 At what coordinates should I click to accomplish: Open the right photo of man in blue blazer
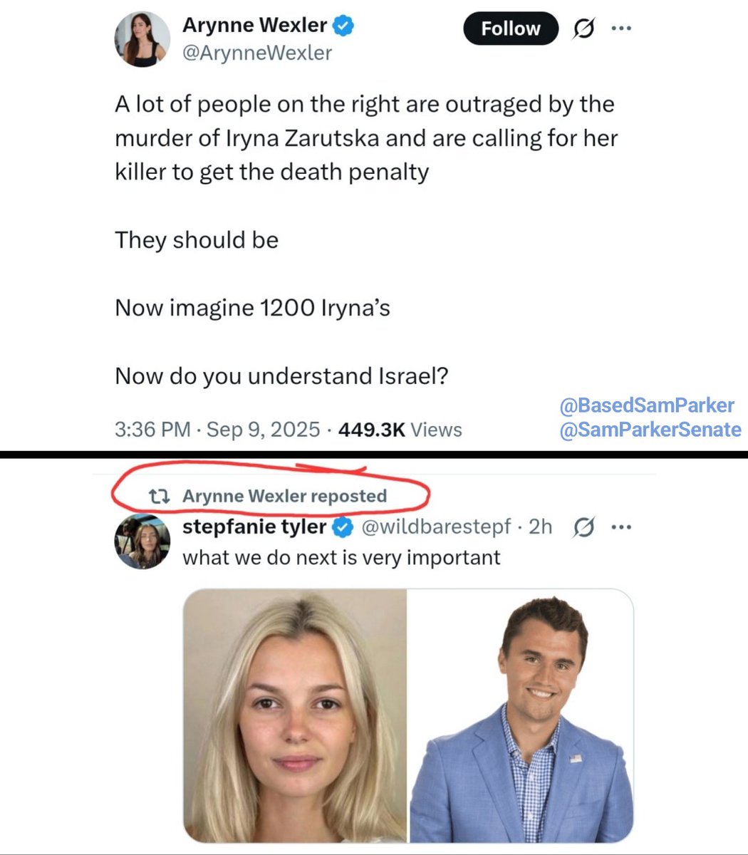521,715
